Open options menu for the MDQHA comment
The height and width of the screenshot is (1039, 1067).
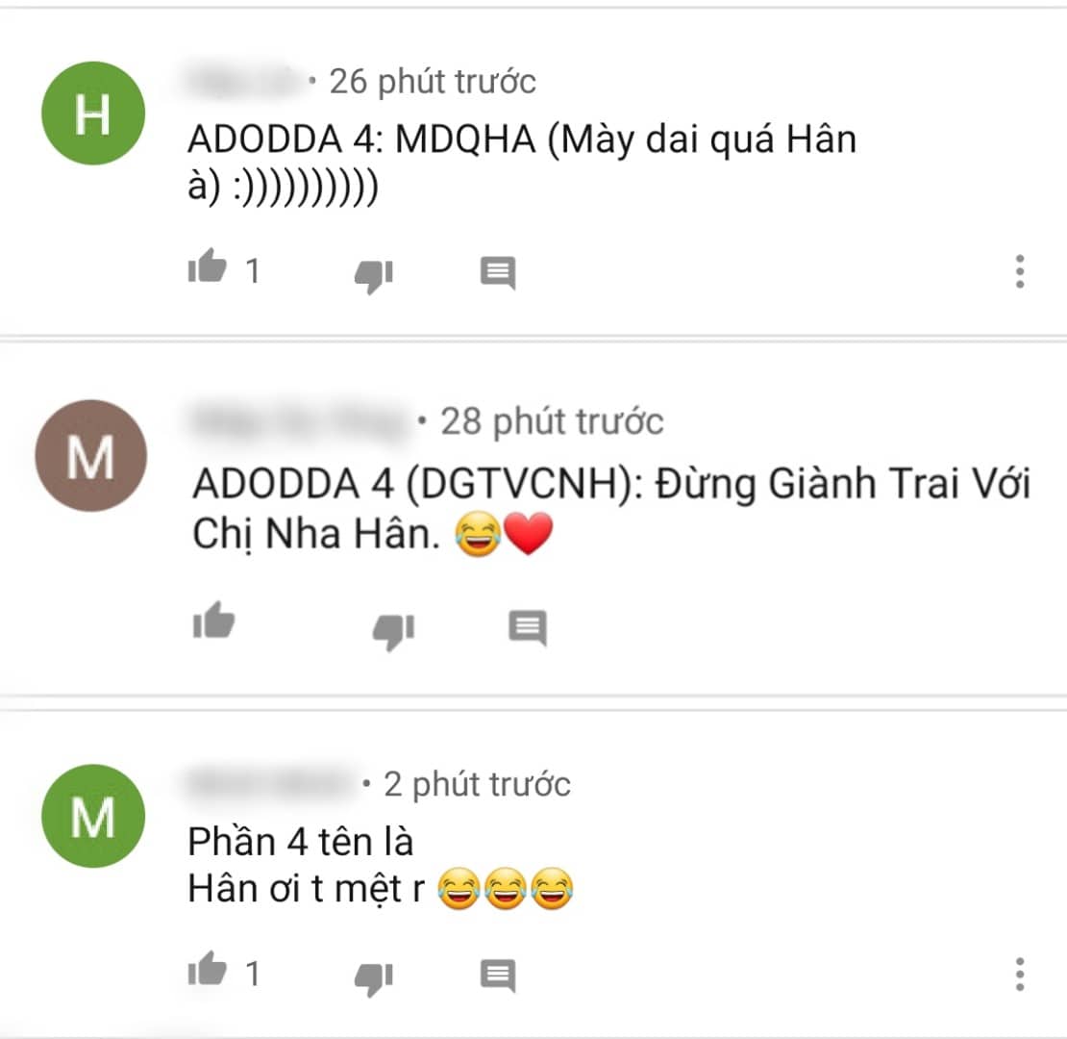pos(1019,271)
